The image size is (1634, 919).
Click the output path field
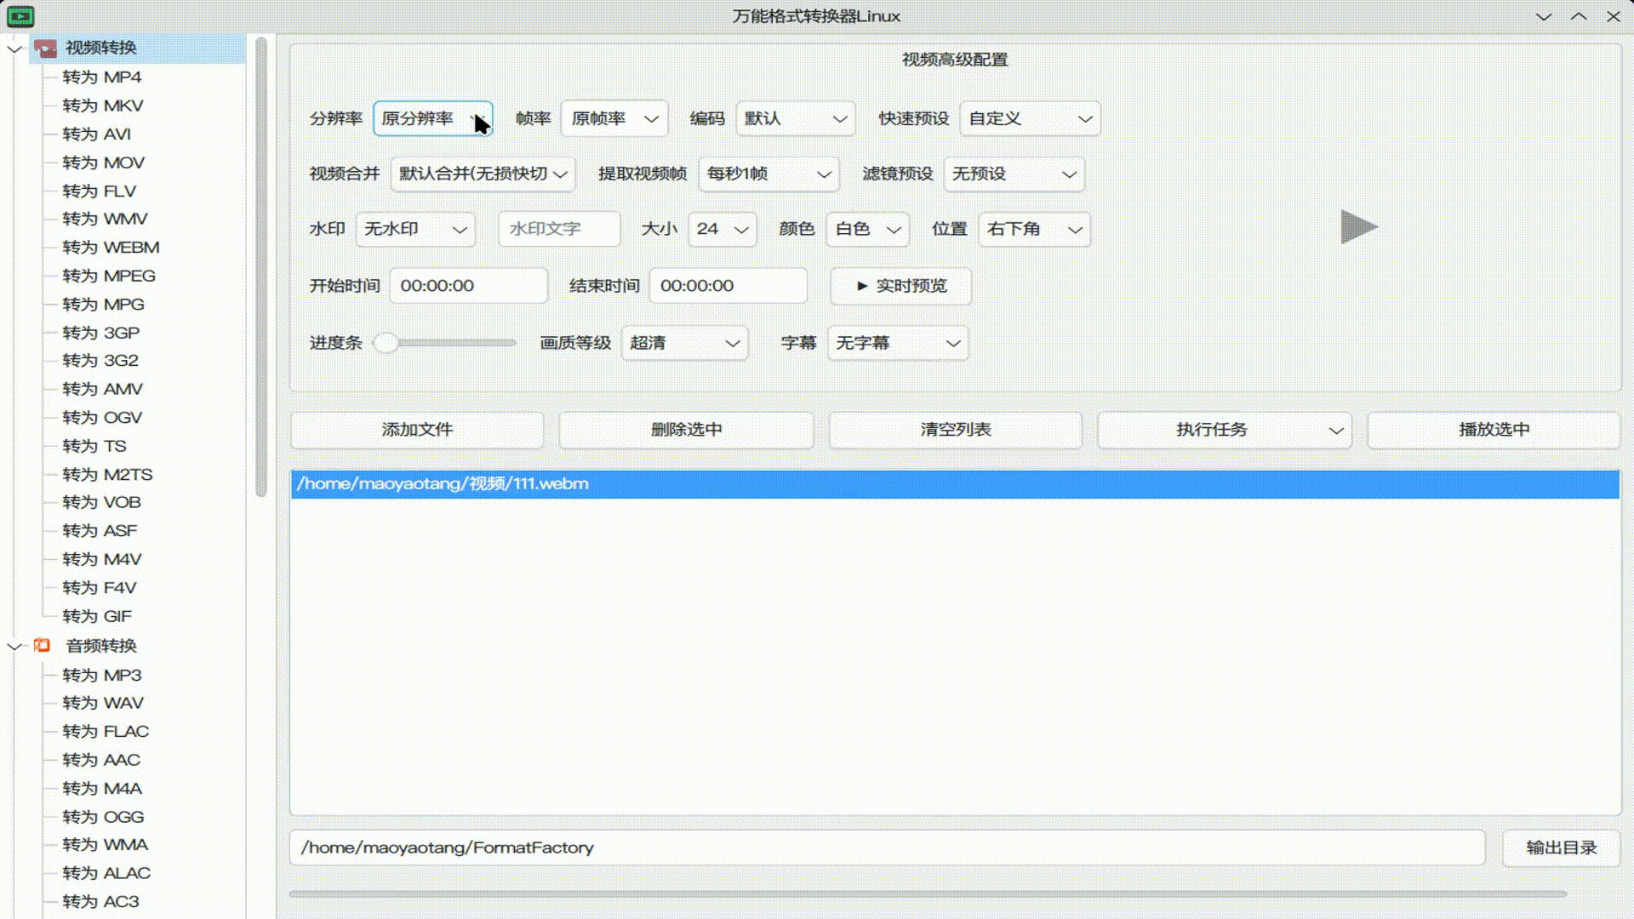(x=888, y=848)
